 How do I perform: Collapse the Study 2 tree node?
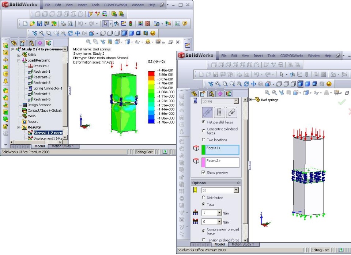(x=13, y=49)
